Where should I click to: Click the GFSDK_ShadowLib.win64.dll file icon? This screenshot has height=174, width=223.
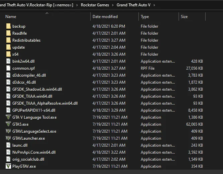pos(8,89)
